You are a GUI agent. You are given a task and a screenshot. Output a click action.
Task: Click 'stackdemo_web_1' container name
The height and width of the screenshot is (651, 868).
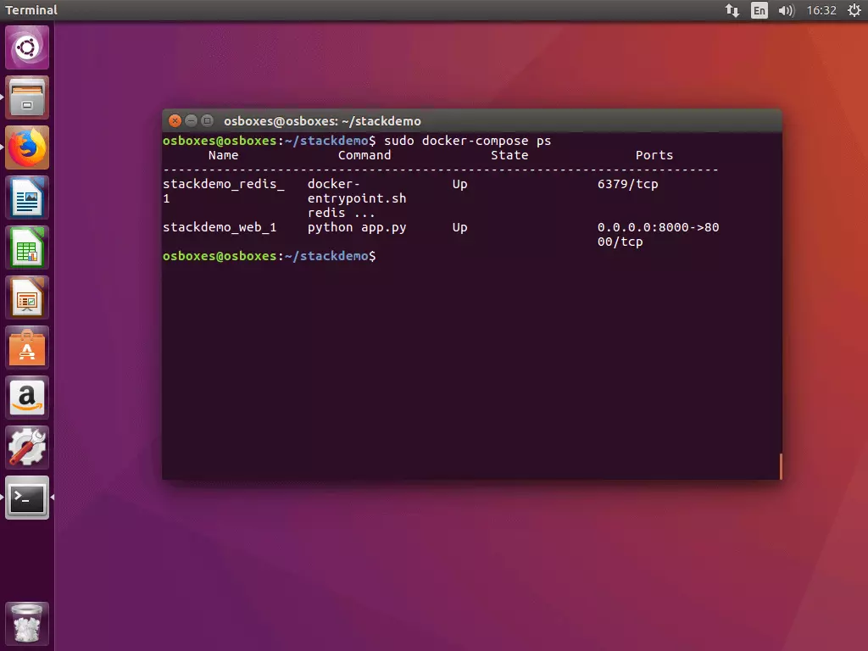220,227
